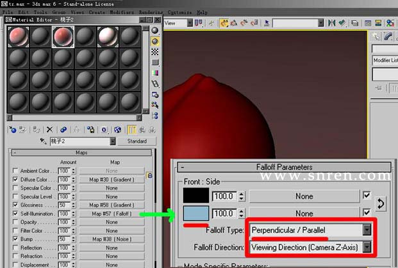Viewport: 398px width, 268px height.
Task: Open the Create menu
Action: coord(97,12)
